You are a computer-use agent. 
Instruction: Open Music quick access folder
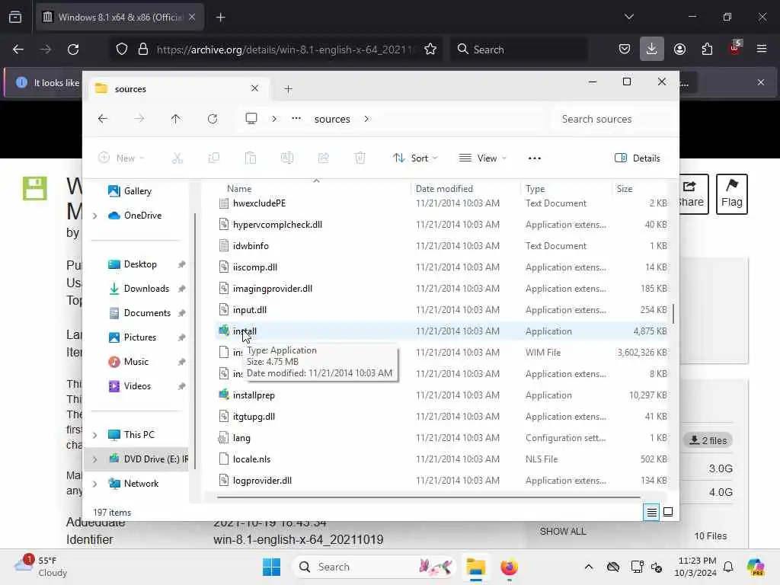136,362
